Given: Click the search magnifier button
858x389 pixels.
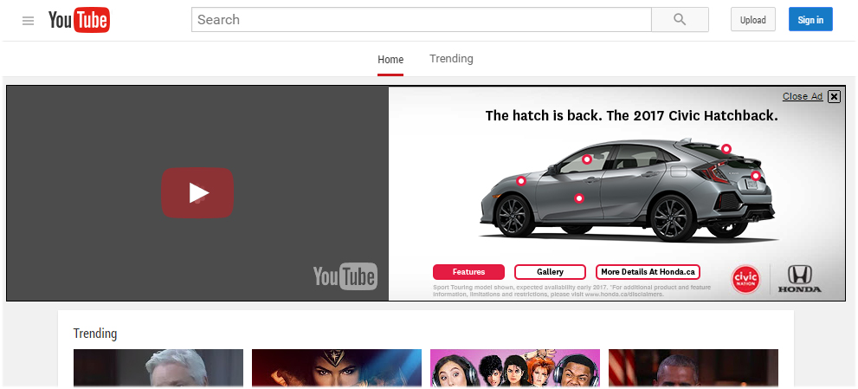Looking at the screenshot, I should point(680,20).
